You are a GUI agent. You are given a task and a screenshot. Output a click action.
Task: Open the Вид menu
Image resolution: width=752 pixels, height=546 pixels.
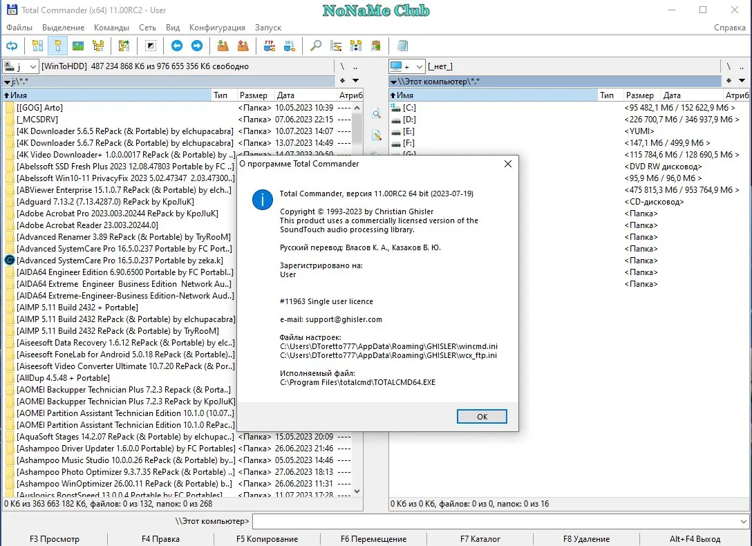[173, 28]
